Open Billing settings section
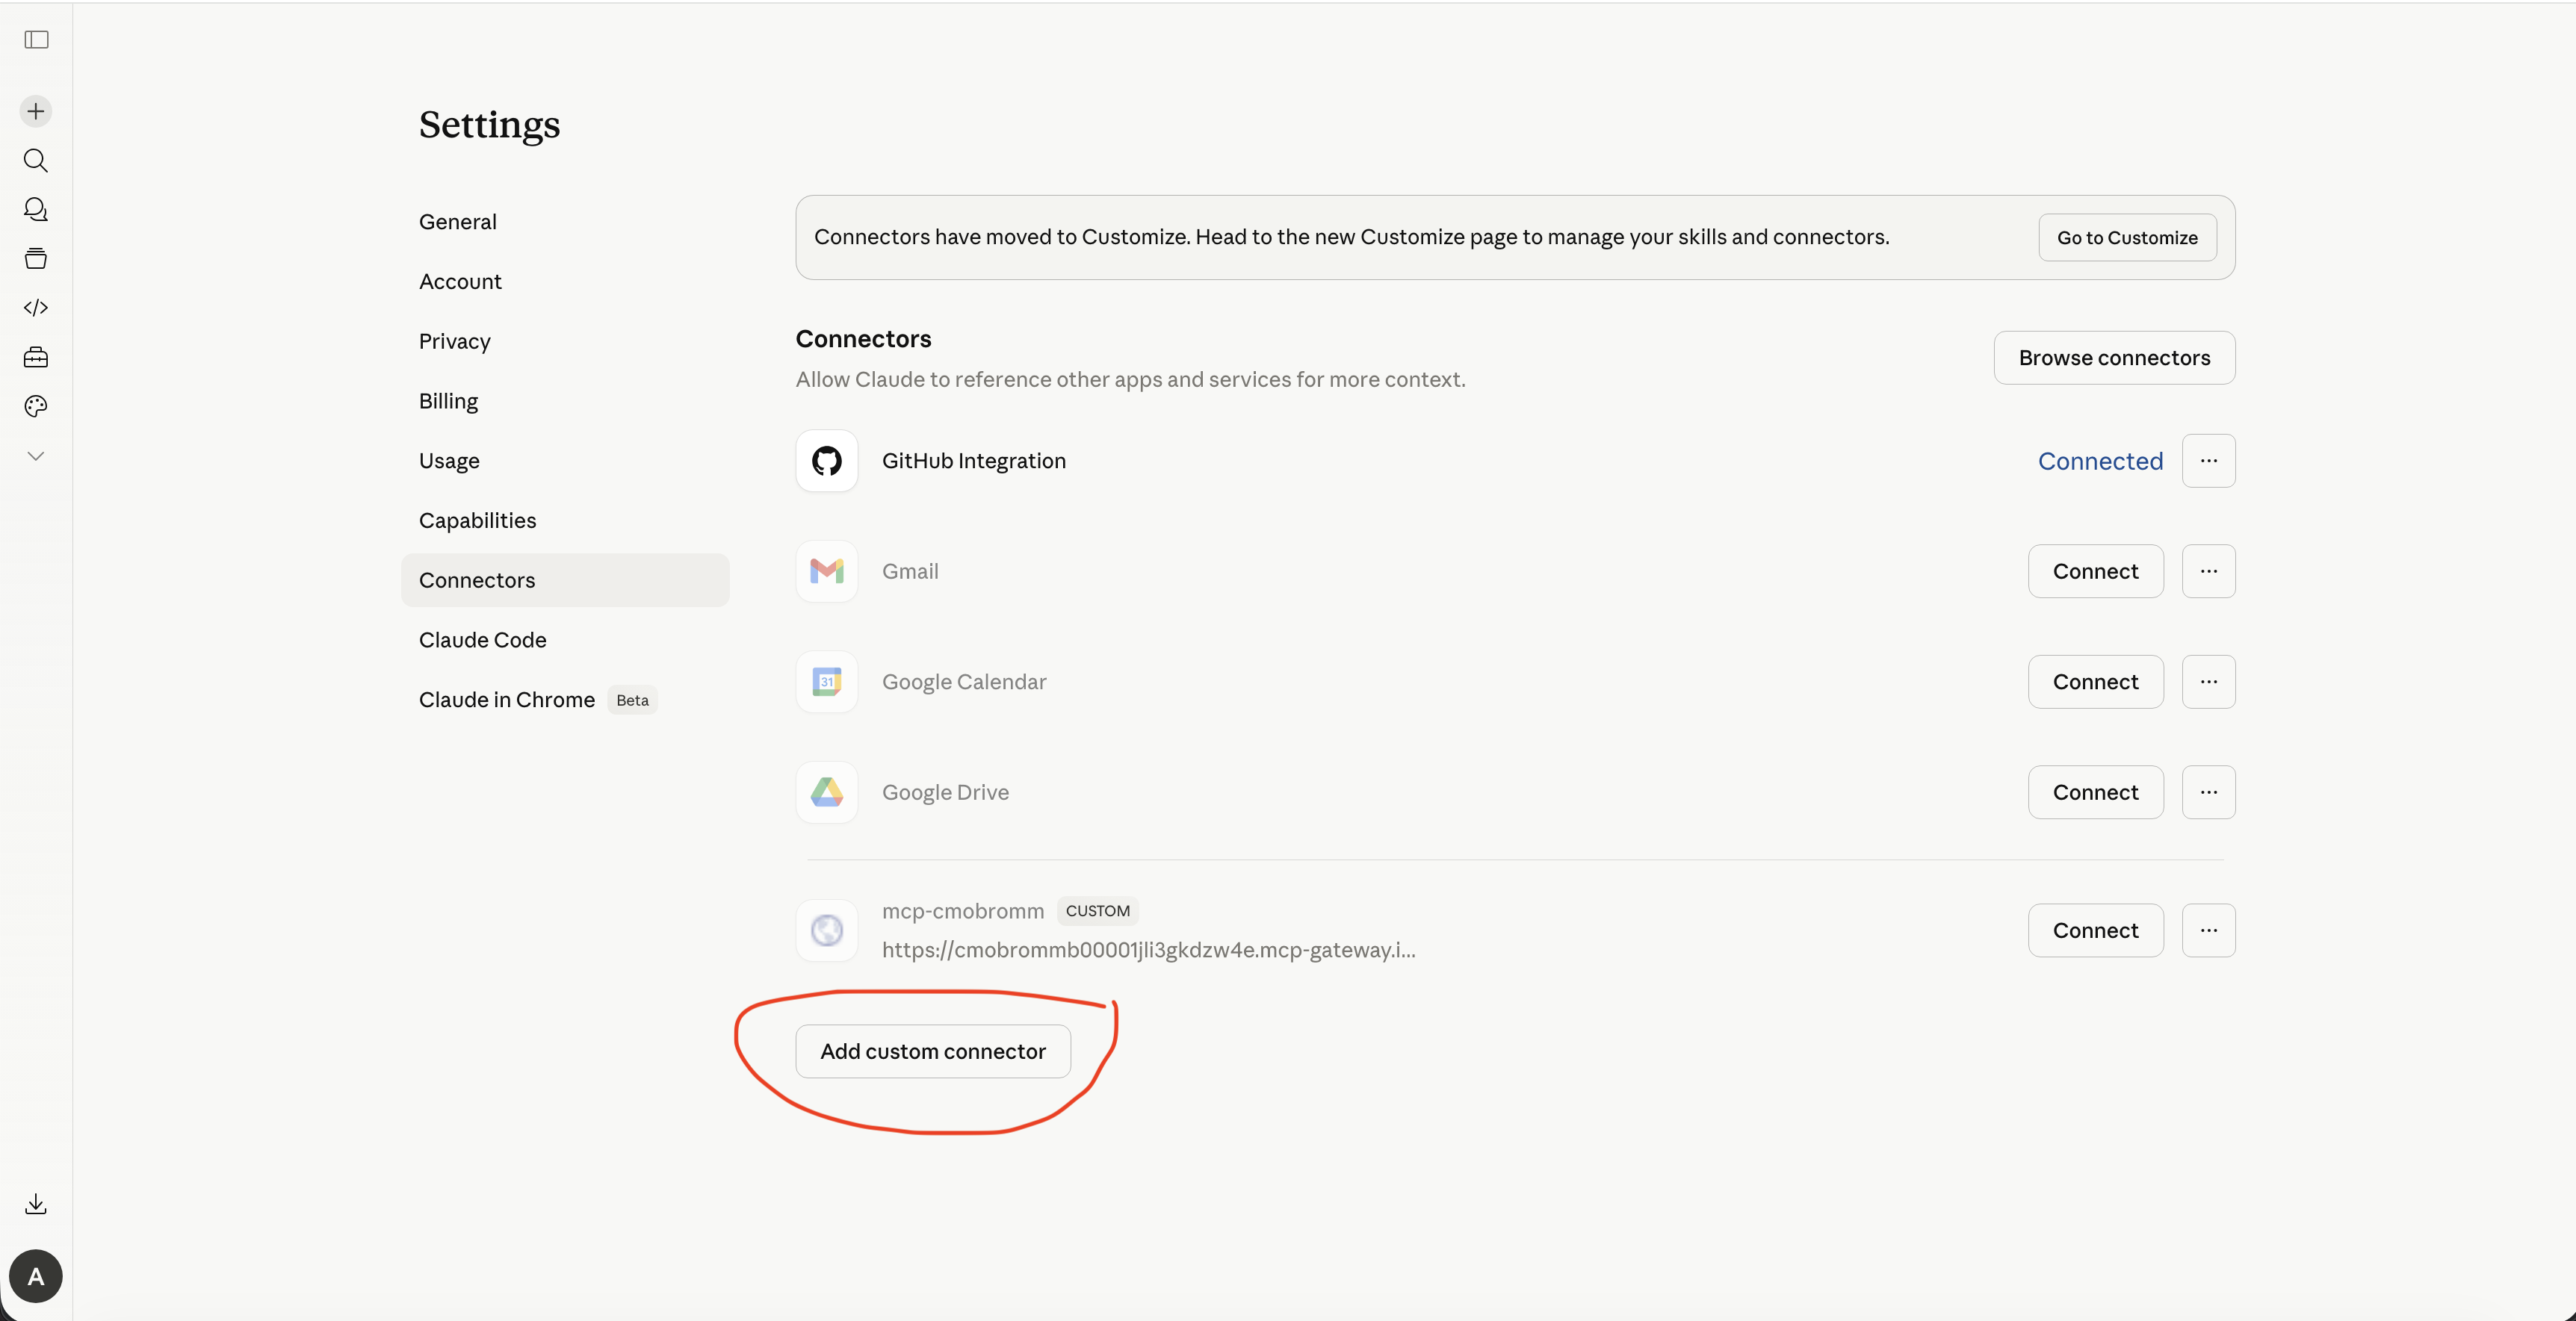The width and height of the screenshot is (2576, 1321). tap(565, 401)
